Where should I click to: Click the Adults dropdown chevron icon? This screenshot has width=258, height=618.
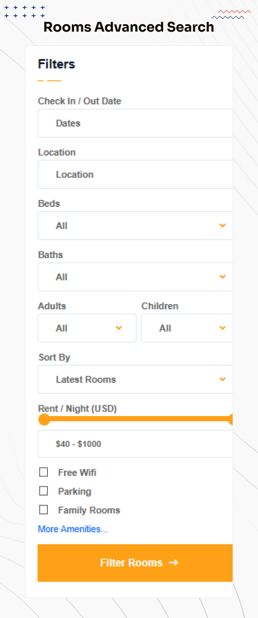(119, 328)
